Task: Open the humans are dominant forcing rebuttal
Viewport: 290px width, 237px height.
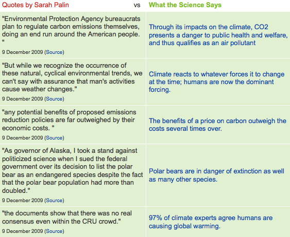Action: tap(217, 82)
